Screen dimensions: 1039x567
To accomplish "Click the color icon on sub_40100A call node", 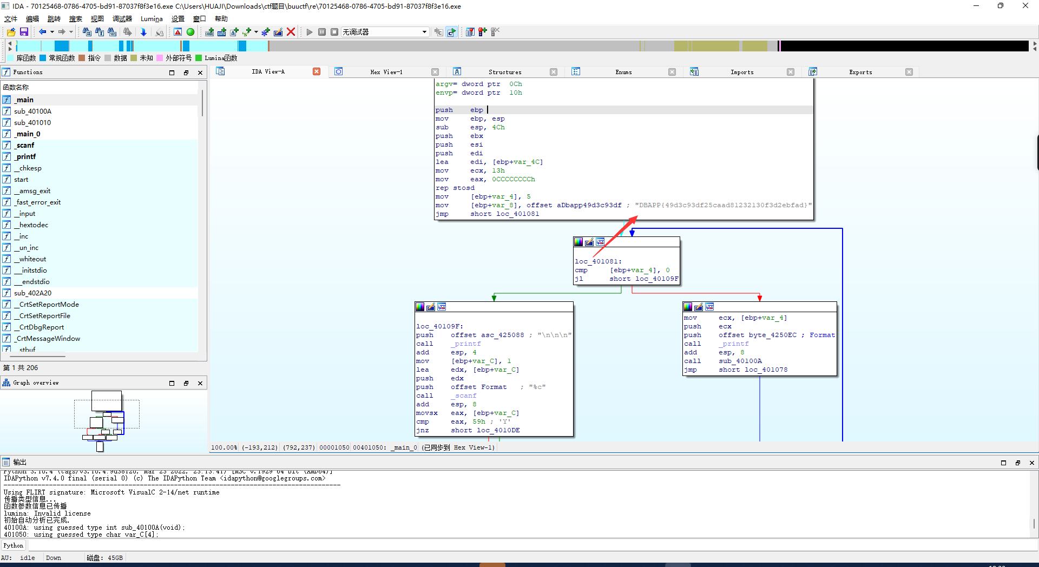I will (x=688, y=307).
